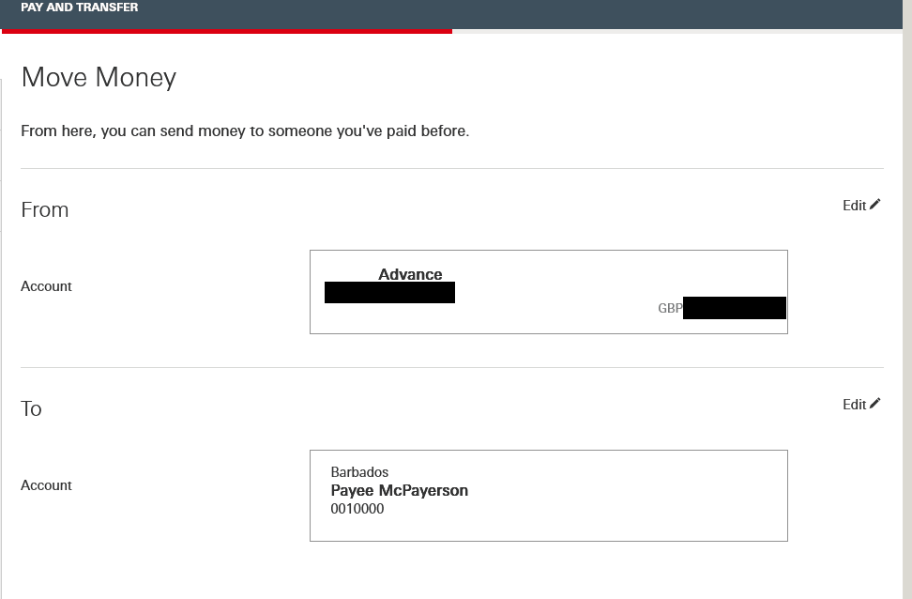Click the To section heading
The width and height of the screenshot is (912, 599).
tap(31, 408)
